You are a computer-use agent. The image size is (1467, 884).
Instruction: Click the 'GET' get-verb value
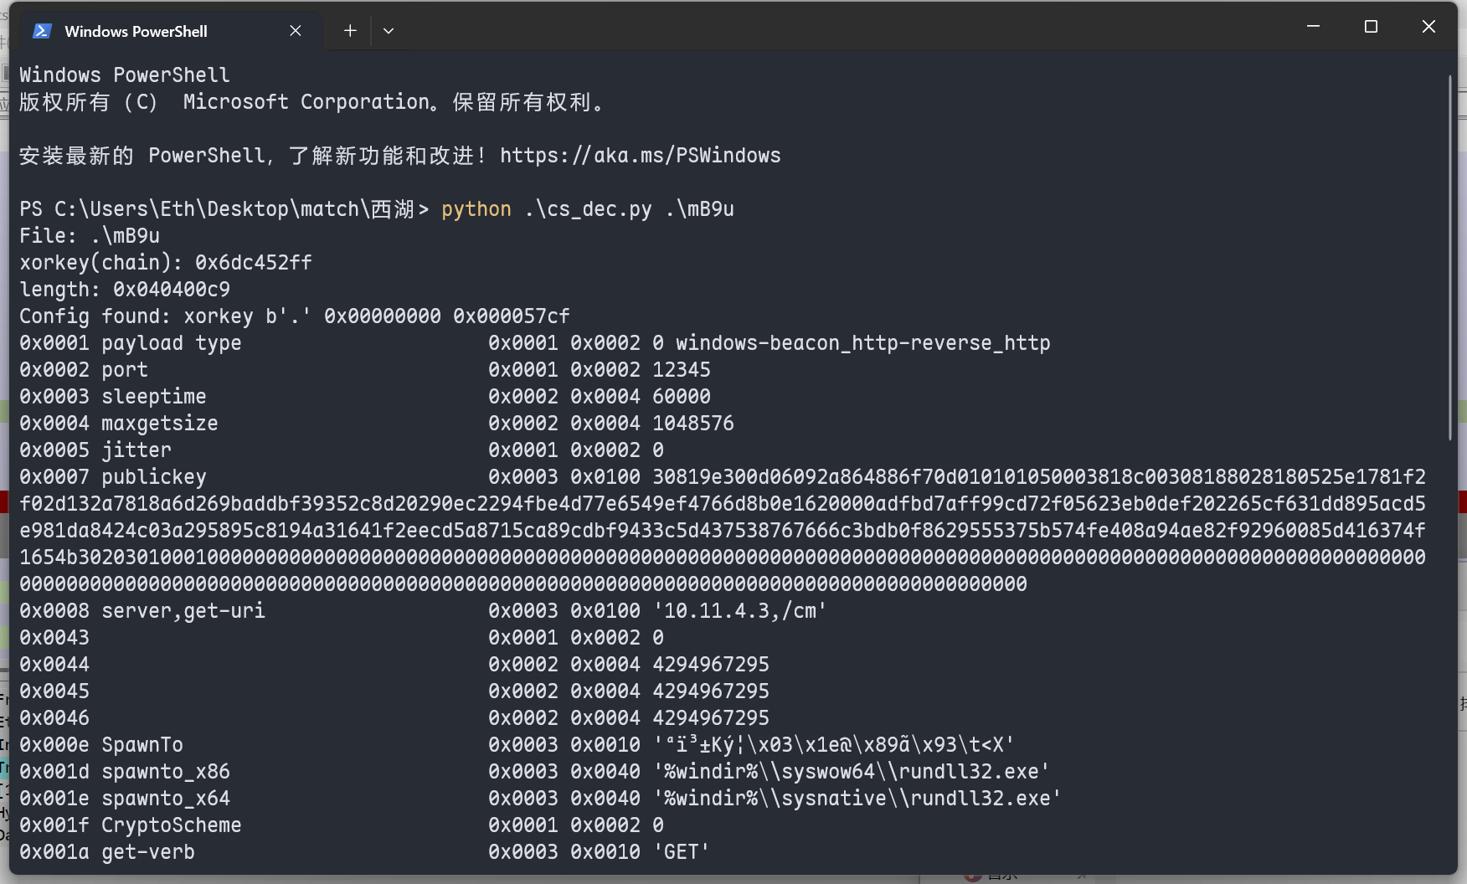681,852
